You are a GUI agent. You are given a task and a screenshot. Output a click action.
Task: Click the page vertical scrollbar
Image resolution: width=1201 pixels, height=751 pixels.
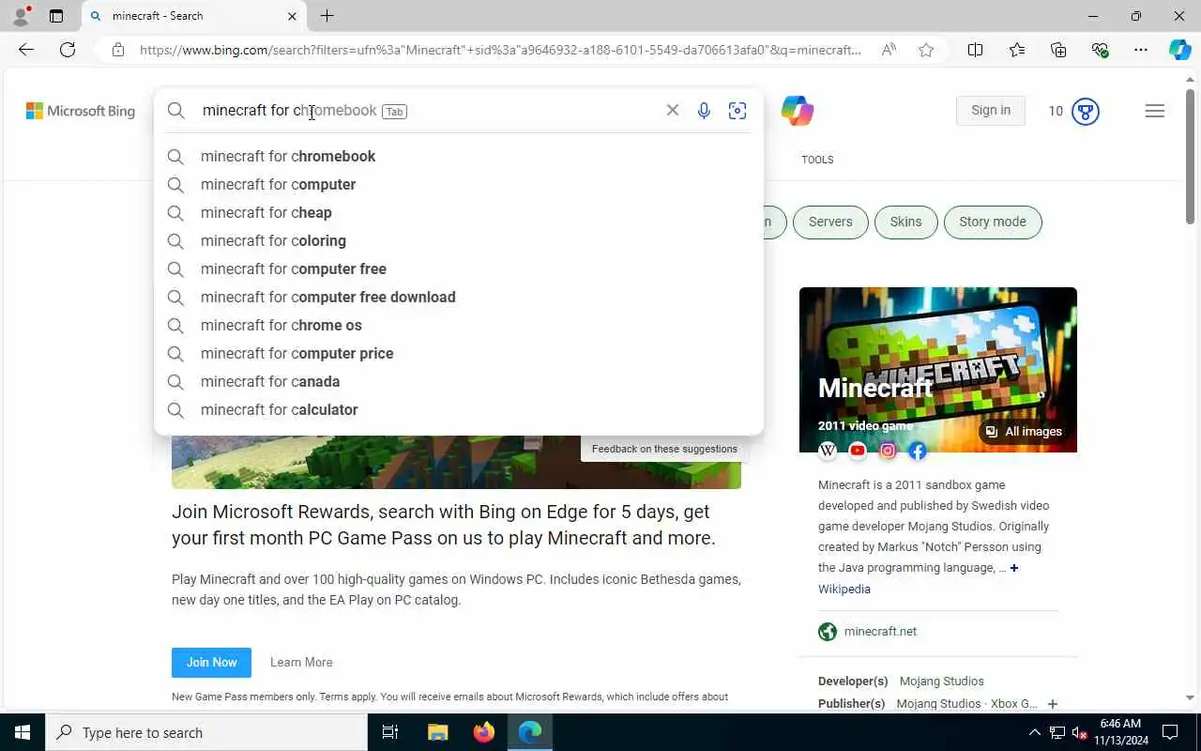(1191, 155)
